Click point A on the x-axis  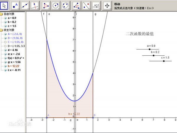47,118
